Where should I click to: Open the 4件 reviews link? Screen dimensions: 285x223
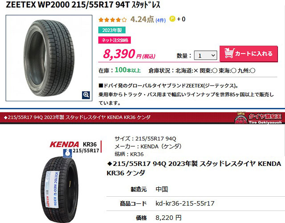[160, 20]
